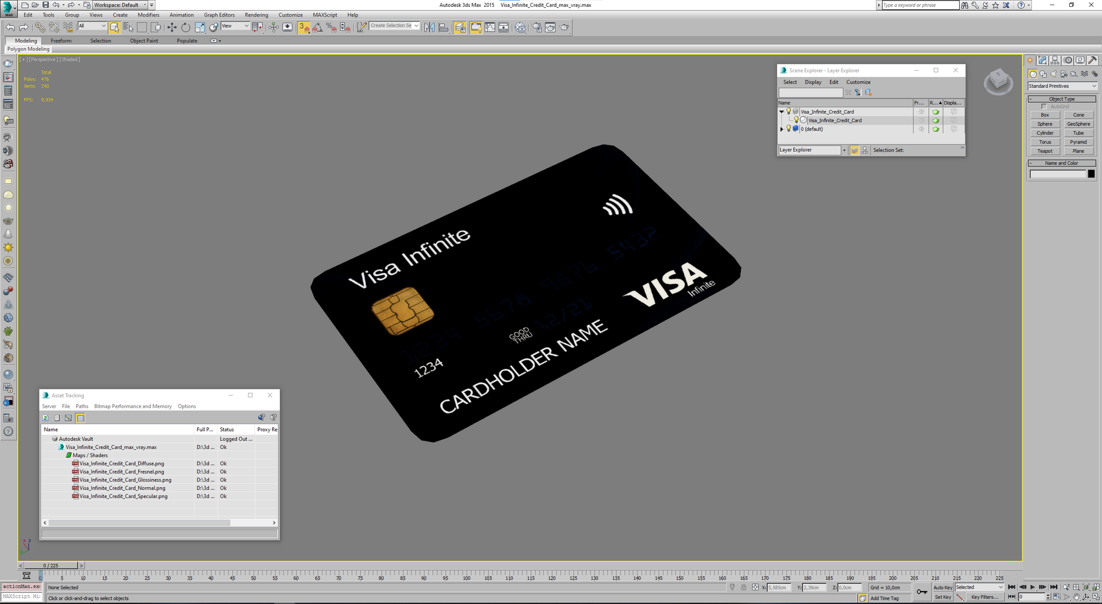Click the Mirror tool icon
Viewport: 1102px width, 604px height.
tap(429, 27)
